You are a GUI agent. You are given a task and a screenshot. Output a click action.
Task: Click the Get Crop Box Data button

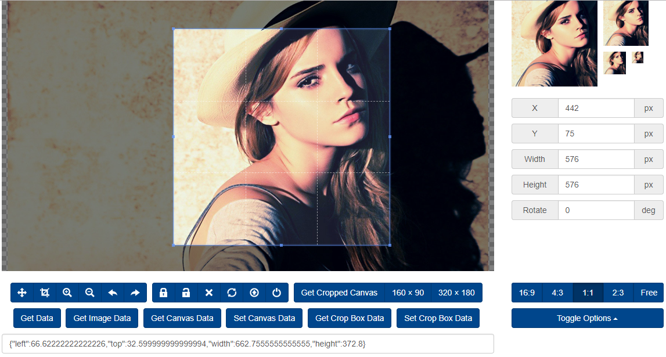(x=350, y=318)
